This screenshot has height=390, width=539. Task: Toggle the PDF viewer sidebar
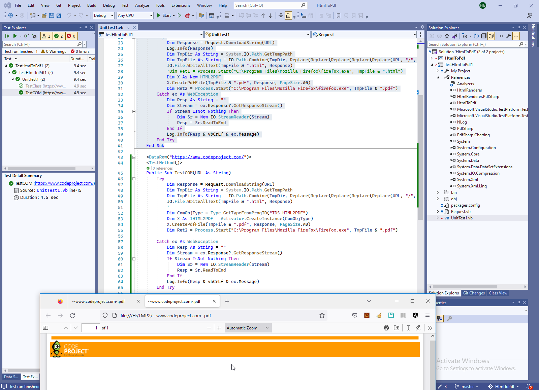point(45,328)
